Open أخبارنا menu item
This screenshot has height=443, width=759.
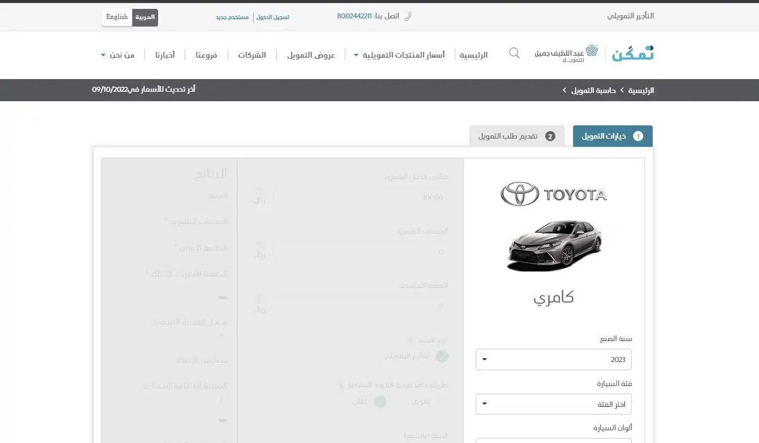coord(165,55)
